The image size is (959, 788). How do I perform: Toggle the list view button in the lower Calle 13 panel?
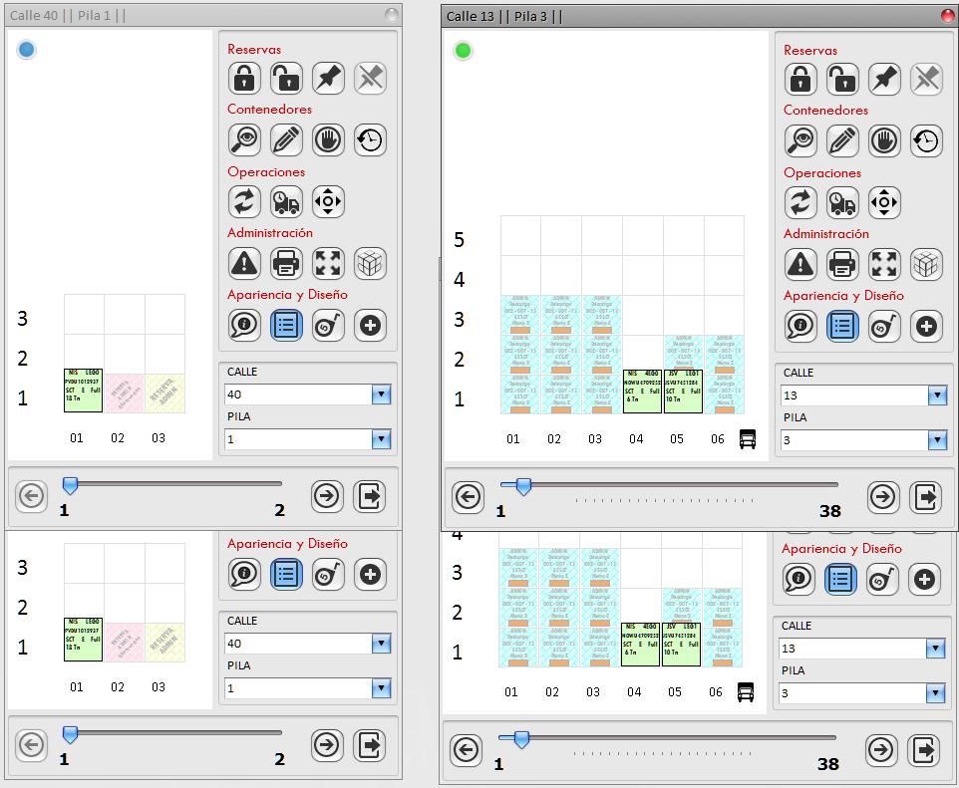pos(840,579)
